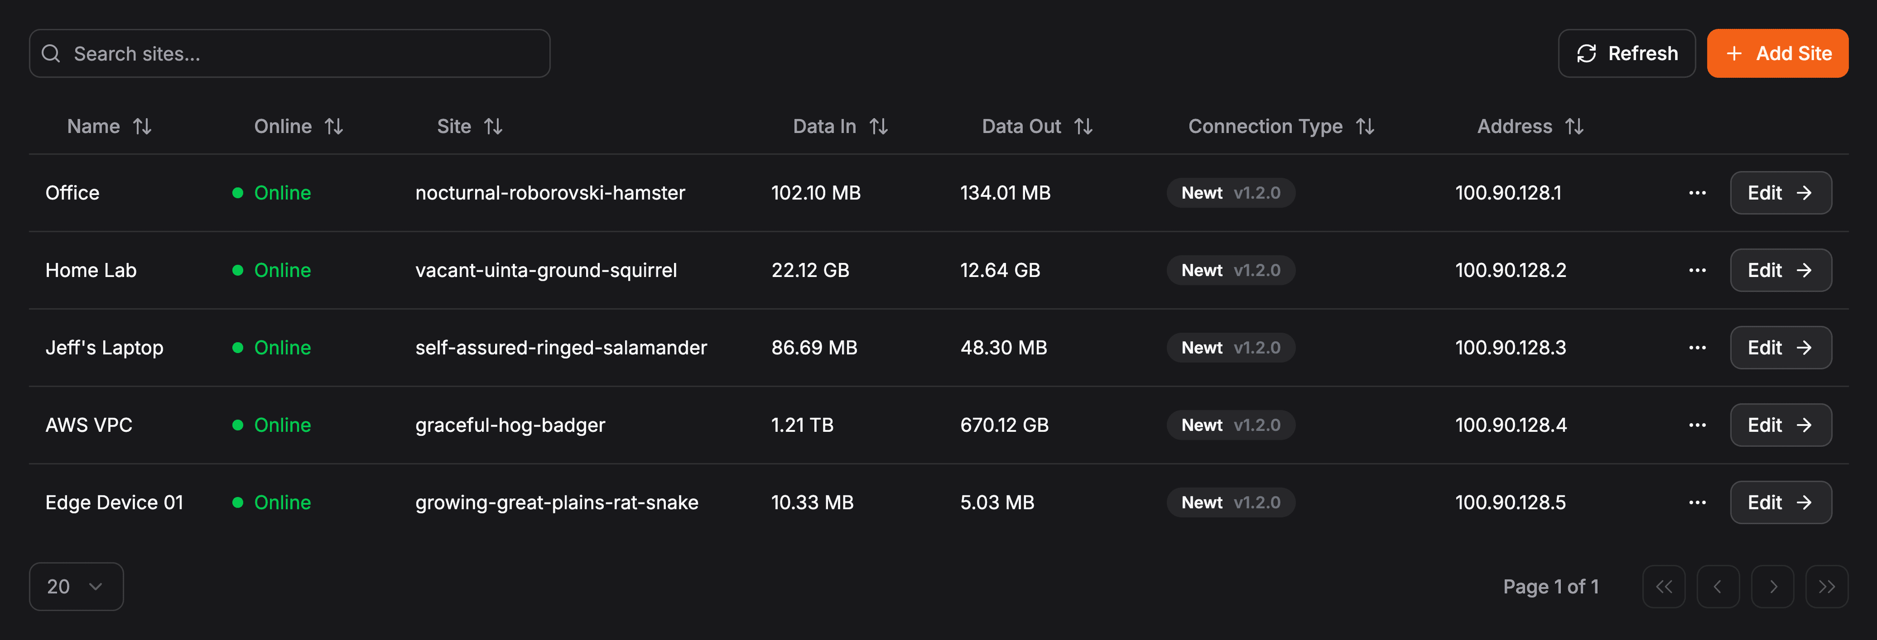Click nocturnal-roborovski-hamster site identifier
1877x640 pixels.
pyautogui.click(x=550, y=193)
